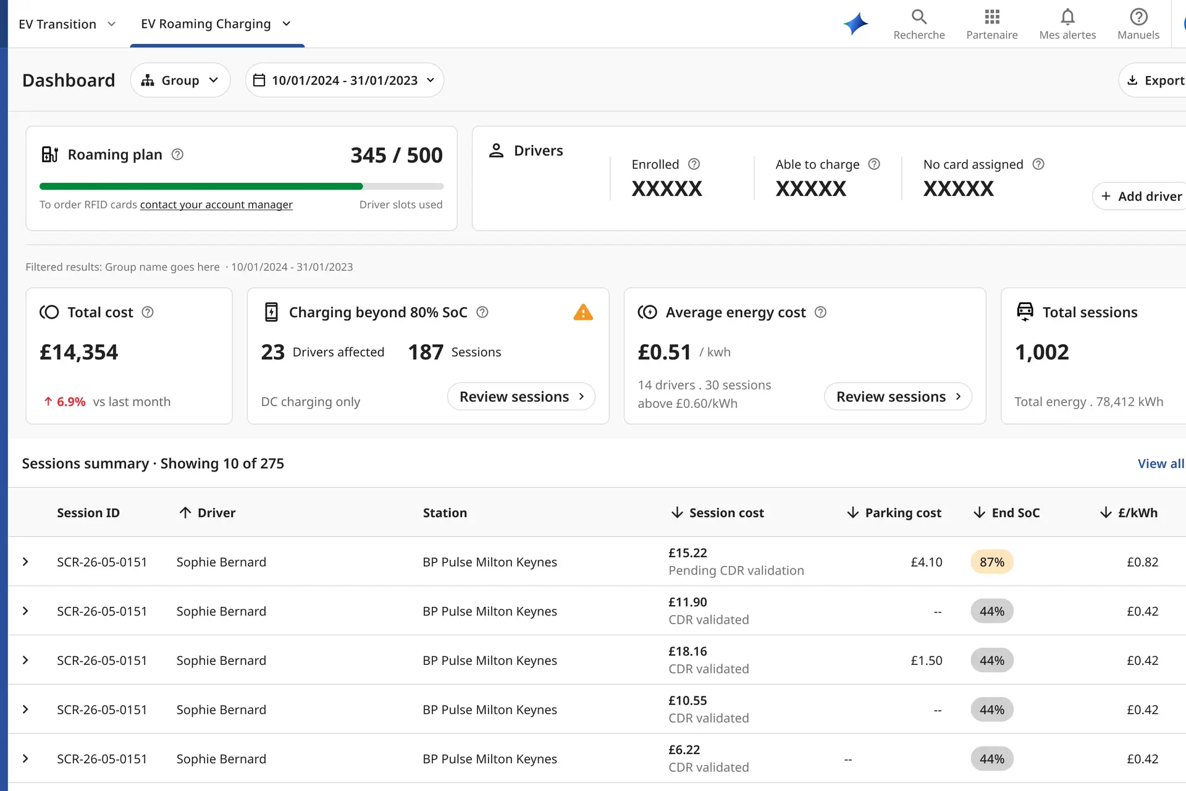Sort by Session cost column header
Image resolution: width=1186 pixels, height=791 pixels.
click(717, 513)
